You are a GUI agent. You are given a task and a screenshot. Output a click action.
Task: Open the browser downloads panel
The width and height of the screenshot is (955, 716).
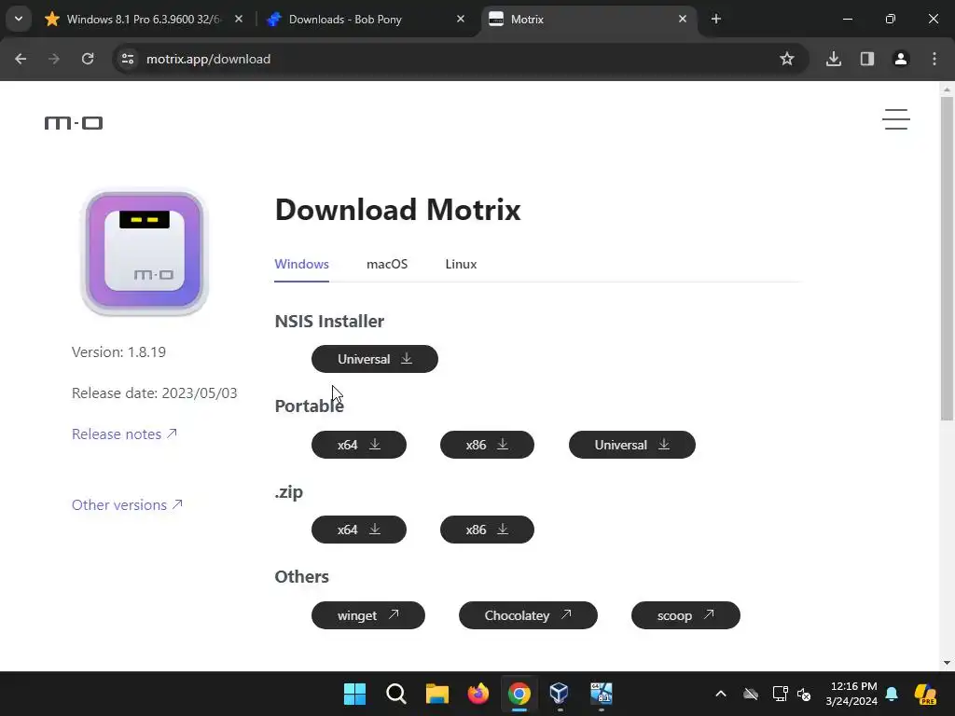(834, 59)
